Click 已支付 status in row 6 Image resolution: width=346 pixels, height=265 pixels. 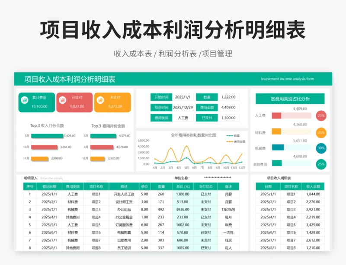tap(206, 233)
